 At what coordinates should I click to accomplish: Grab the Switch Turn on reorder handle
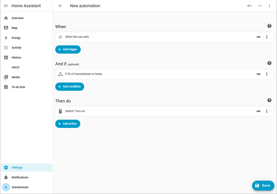[x=258, y=111]
